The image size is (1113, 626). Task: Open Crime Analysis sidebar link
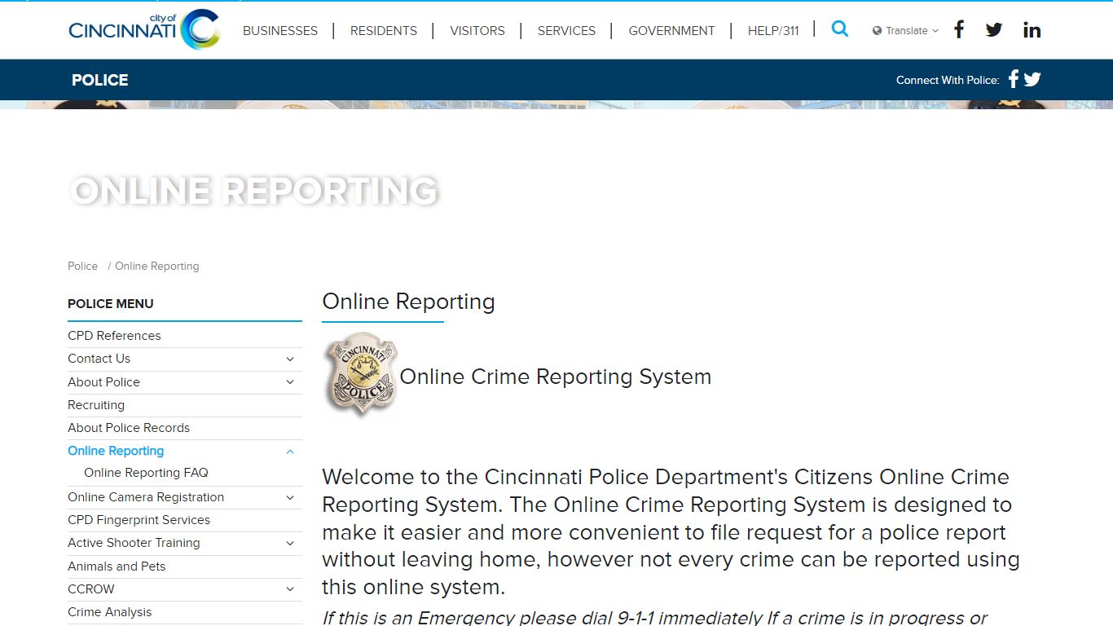pyautogui.click(x=109, y=612)
